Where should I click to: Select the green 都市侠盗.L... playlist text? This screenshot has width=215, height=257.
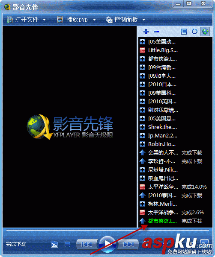click(x=162, y=221)
